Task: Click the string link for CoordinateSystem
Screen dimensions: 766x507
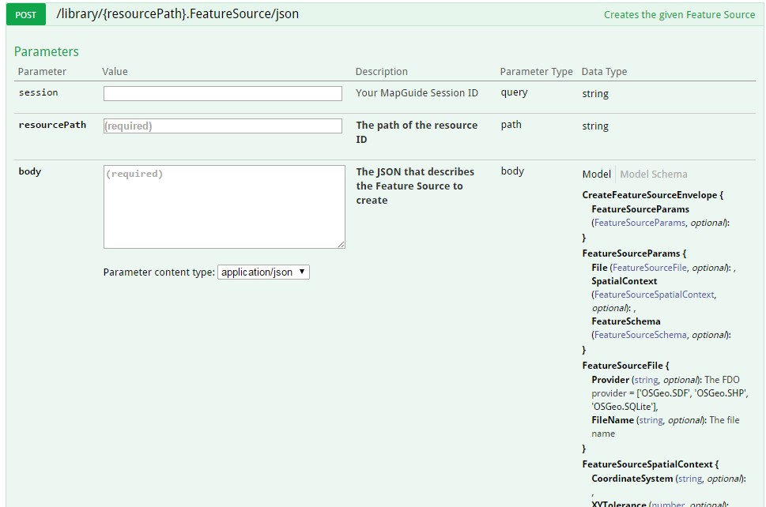Action: point(689,478)
